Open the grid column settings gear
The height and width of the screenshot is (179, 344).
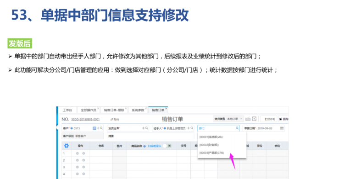click(67, 146)
